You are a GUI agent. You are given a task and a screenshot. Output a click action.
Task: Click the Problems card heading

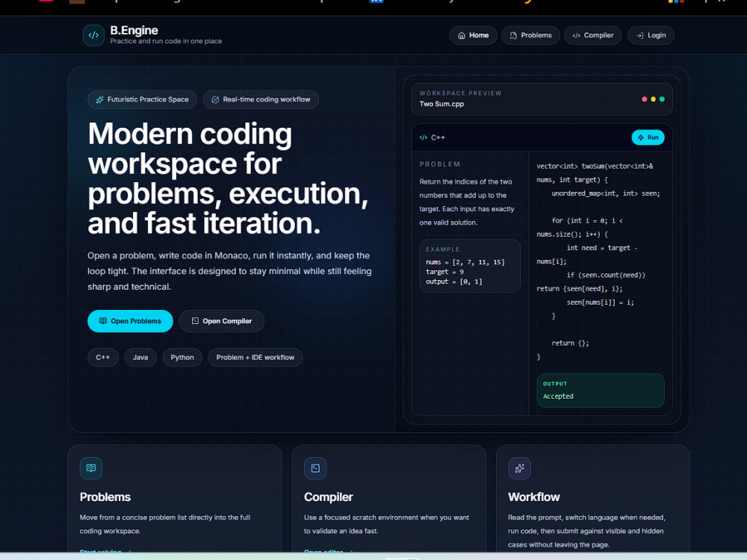pyautogui.click(x=105, y=497)
